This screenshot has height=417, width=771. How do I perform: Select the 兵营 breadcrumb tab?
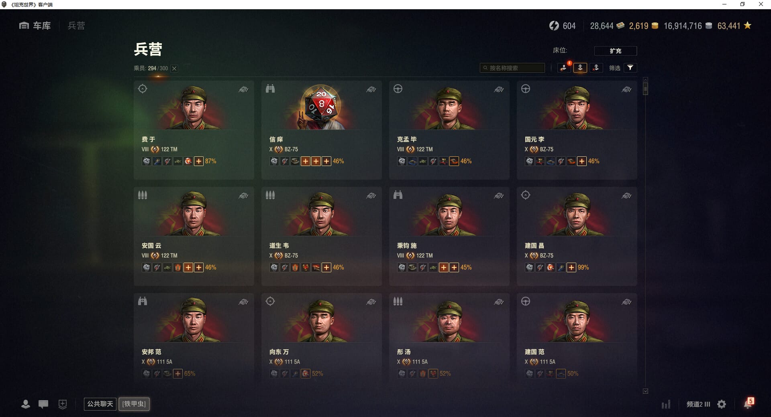click(x=76, y=26)
